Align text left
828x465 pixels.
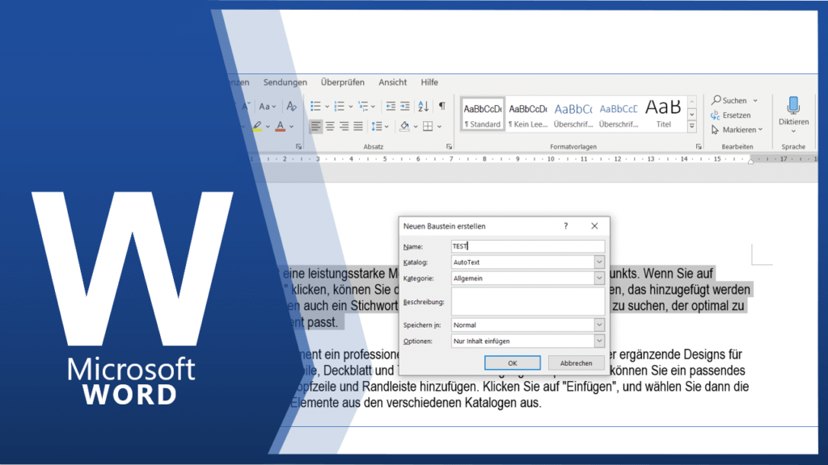coord(316,127)
